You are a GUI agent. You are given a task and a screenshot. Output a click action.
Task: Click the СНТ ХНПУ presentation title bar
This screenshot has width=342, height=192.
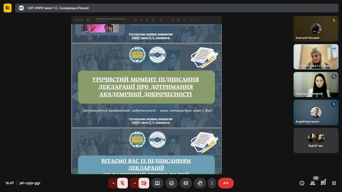tap(176, 8)
